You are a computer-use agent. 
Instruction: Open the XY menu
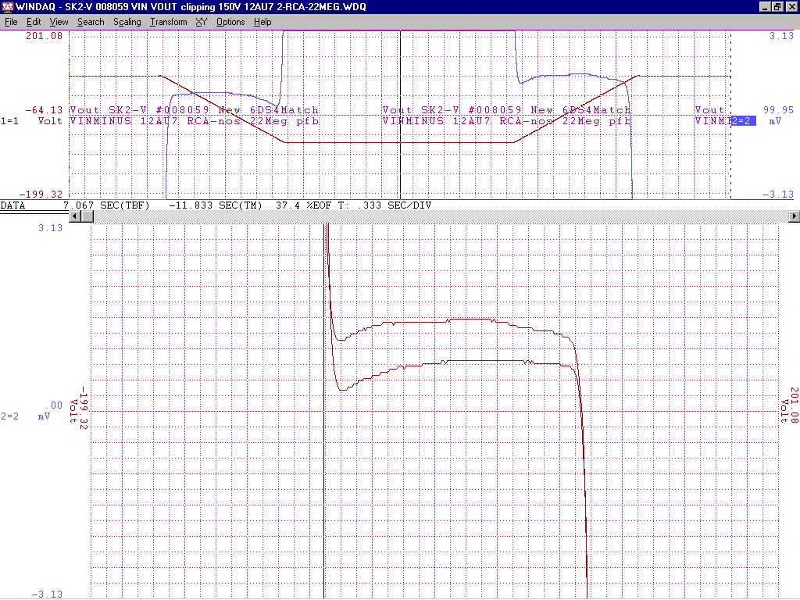click(x=201, y=22)
